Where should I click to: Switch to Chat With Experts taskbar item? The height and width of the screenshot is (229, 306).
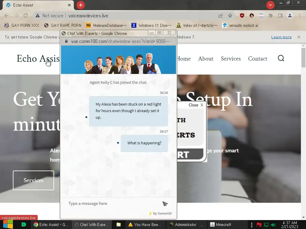pos(91,225)
